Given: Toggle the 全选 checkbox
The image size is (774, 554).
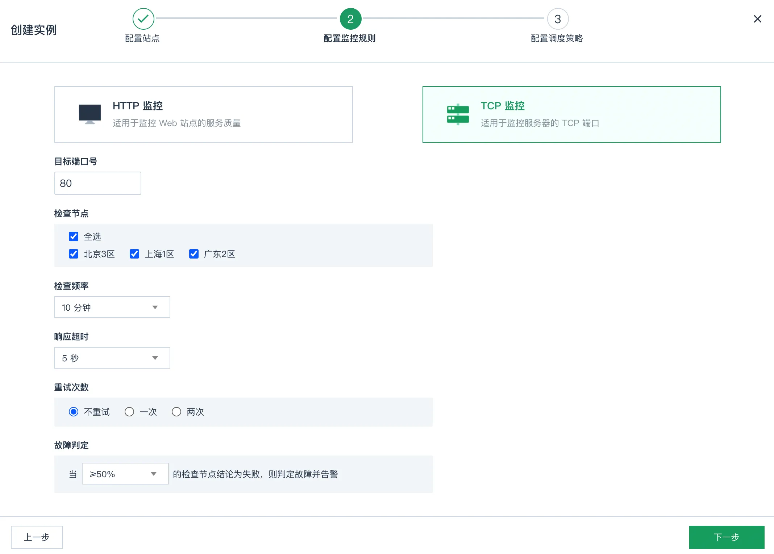Looking at the screenshot, I should 74,236.
